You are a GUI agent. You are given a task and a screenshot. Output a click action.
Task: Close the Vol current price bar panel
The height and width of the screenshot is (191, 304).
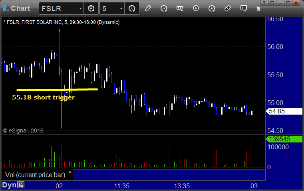coord(70,172)
